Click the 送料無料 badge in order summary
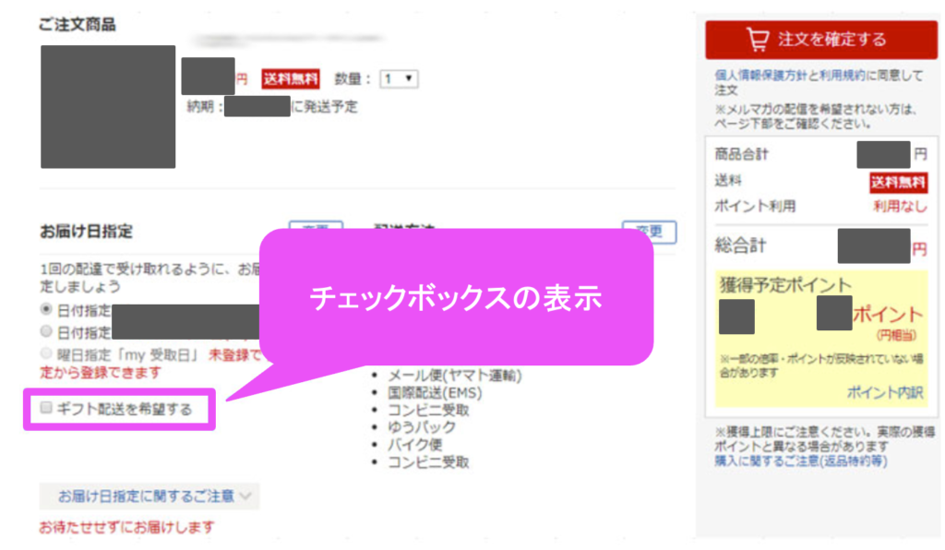945x550 pixels. [898, 182]
